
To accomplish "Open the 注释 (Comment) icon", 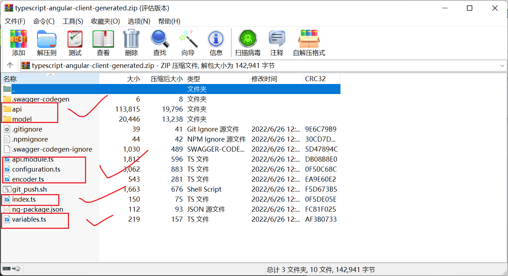I will 277,39.
